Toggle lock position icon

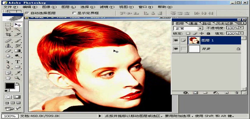coord(202,33)
